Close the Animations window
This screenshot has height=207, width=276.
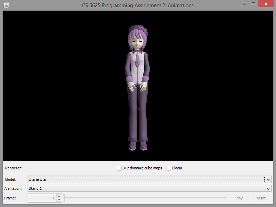pos(266,4)
